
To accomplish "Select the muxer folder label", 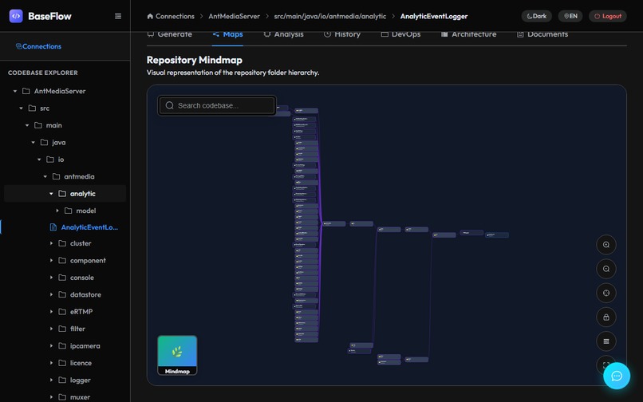I will pyautogui.click(x=80, y=397).
